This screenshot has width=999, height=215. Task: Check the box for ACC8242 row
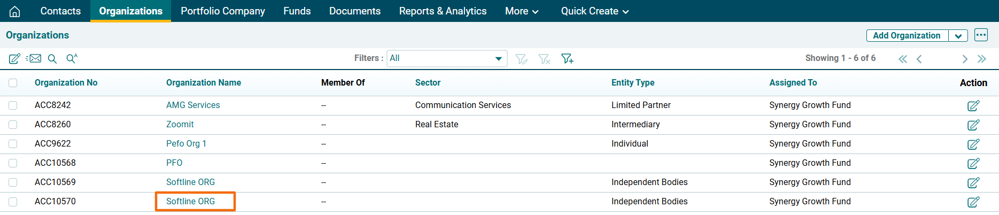pos(13,105)
